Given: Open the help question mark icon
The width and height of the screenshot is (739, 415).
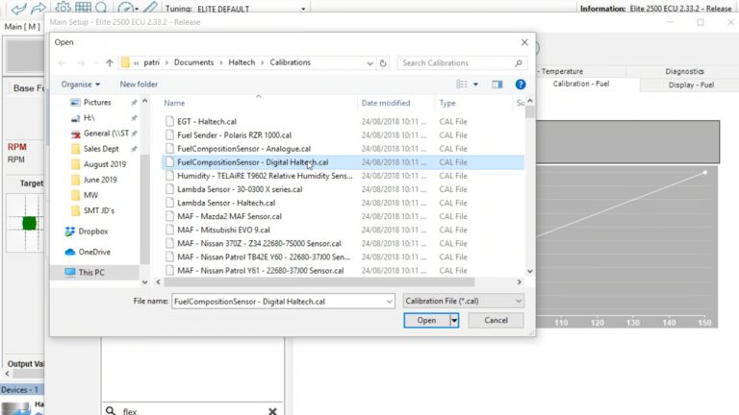Looking at the screenshot, I should (521, 85).
